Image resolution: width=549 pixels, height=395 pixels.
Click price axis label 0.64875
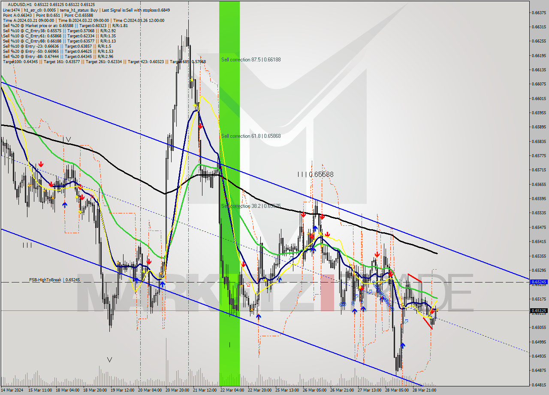click(x=538, y=370)
